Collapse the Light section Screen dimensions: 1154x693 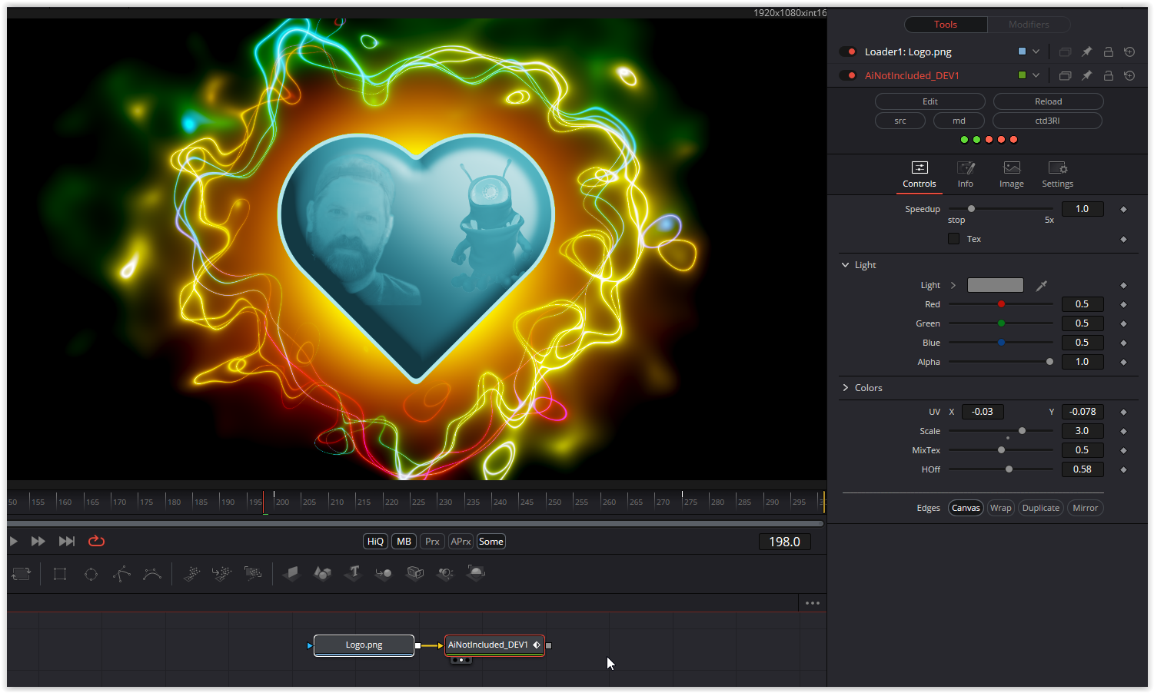pyautogui.click(x=846, y=265)
